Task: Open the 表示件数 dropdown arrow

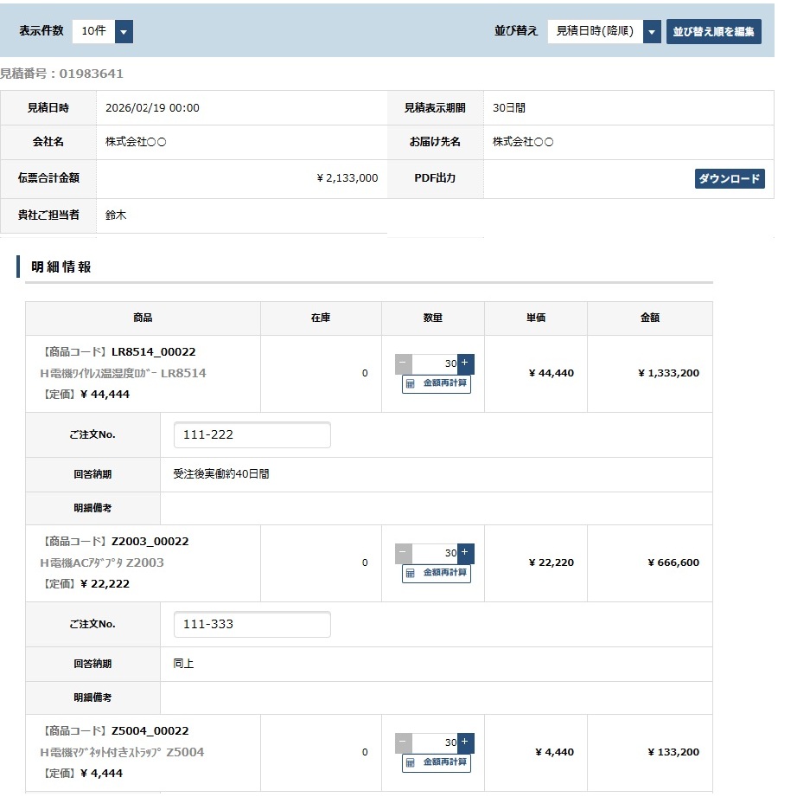Action: [x=124, y=32]
